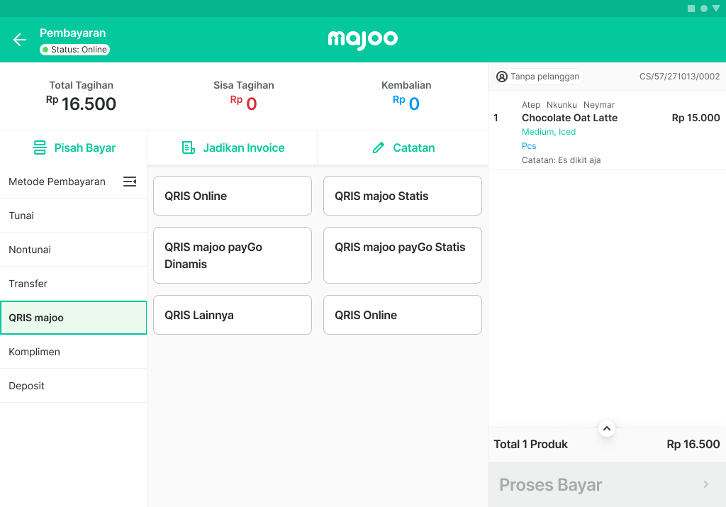Click the Catatan pencil icon
Image resolution: width=726 pixels, height=507 pixels.
pyautogui.click(x=379, y=148)
